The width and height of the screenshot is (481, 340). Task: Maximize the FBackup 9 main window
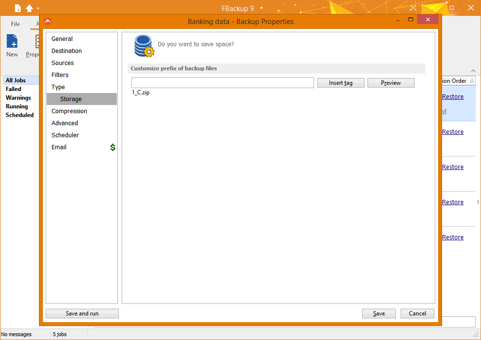pos(452,8)
